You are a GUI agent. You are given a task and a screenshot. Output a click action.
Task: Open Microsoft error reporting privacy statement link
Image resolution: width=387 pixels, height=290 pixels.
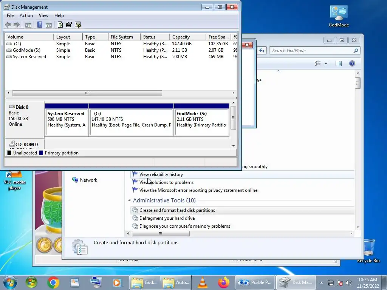click(198, 190)
